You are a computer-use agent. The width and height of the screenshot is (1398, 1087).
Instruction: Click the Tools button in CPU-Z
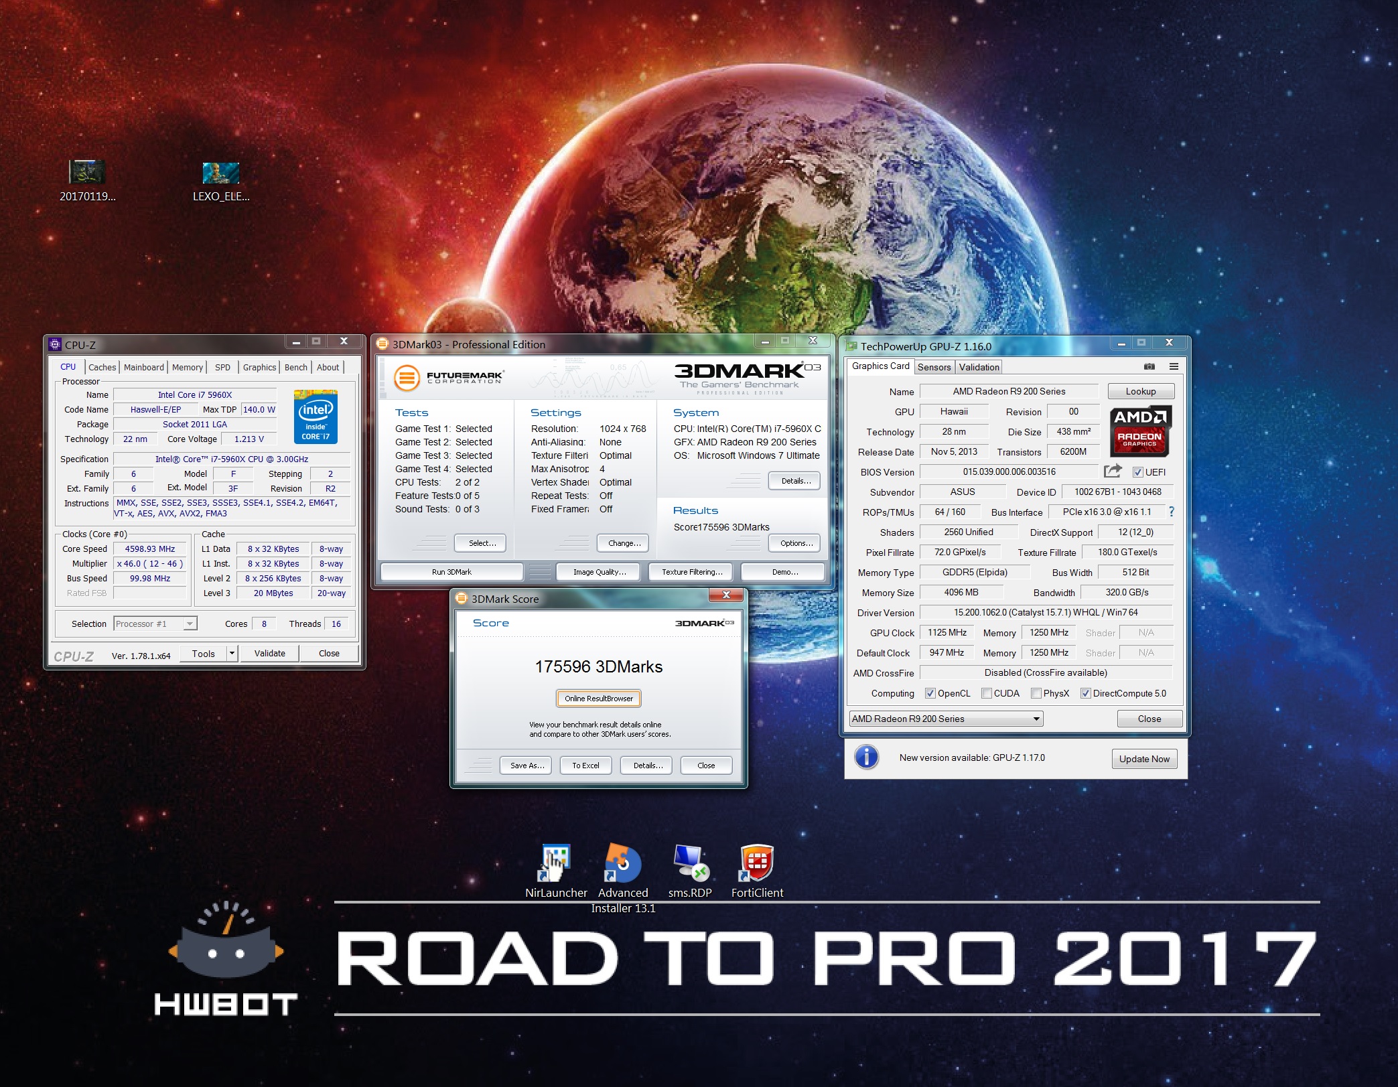[x=203, y=653]
